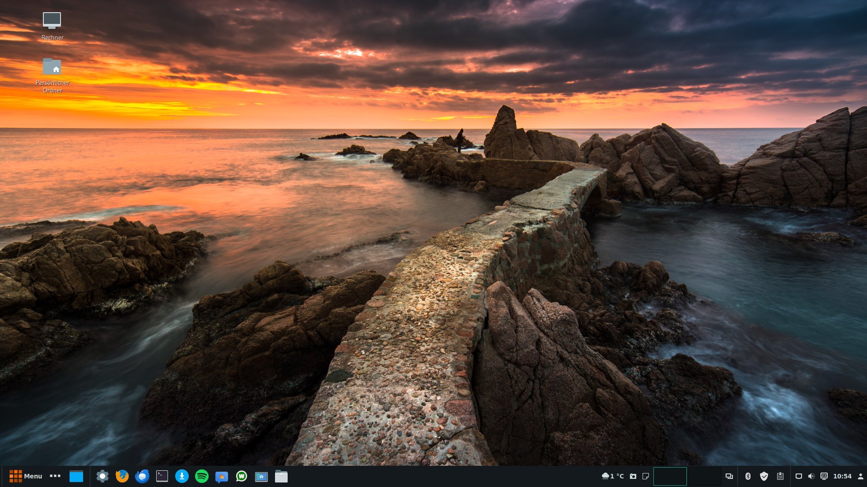Open the weather applet showing 1 °C
The image size is (867, 487).
[613, 476]
